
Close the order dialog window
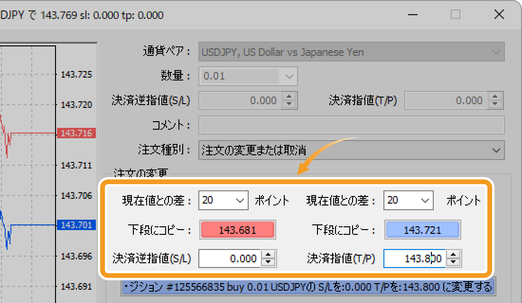click(x=499, y=15)
